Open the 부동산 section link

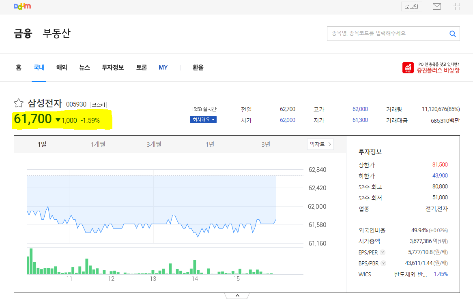pos(58,34)
